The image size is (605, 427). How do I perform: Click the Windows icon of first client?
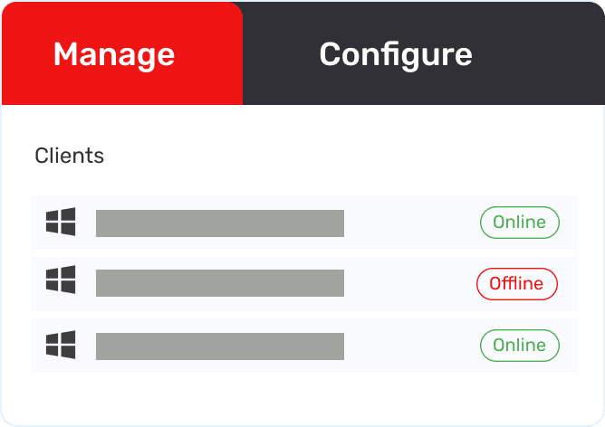point(61,222)
